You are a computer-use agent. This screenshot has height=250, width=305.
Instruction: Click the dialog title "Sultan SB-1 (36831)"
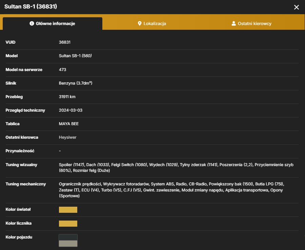pos(30,7)
